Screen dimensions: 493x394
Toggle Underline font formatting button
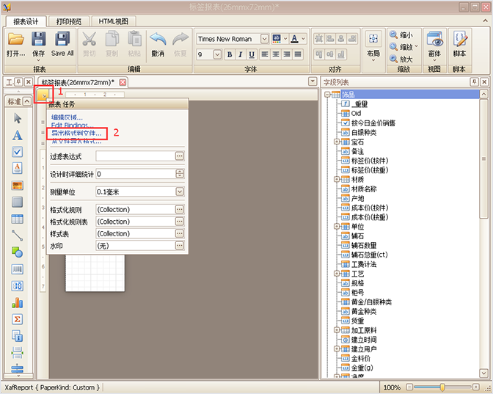pyautogui.click(x=252, y=54)
